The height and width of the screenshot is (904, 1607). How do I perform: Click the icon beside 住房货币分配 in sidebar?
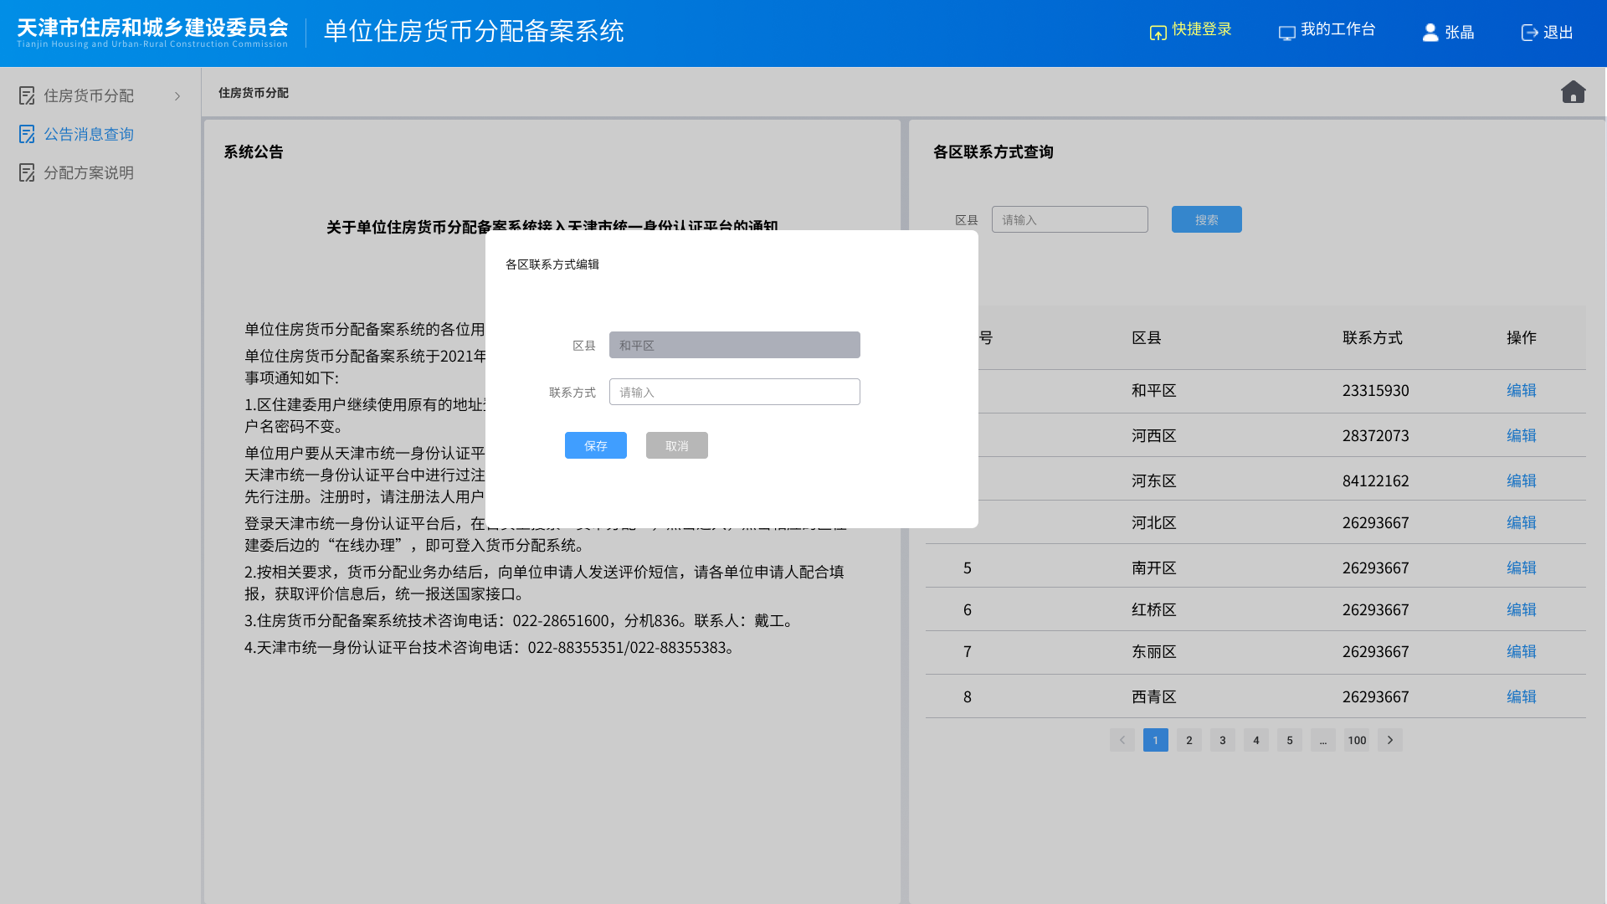click(27, 96)
